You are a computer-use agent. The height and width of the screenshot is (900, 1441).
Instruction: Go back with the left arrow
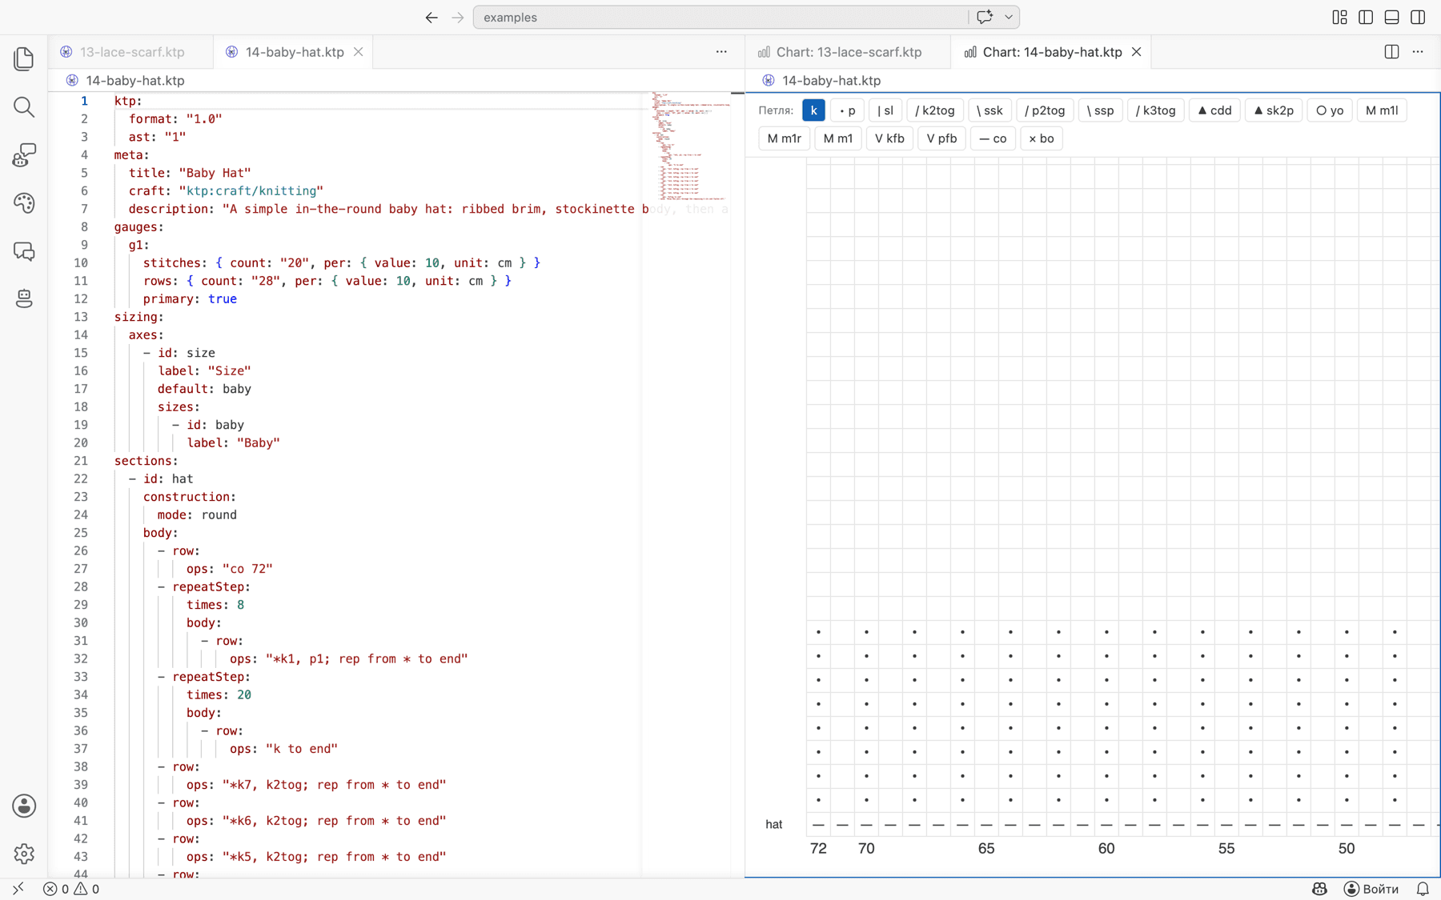431,17
